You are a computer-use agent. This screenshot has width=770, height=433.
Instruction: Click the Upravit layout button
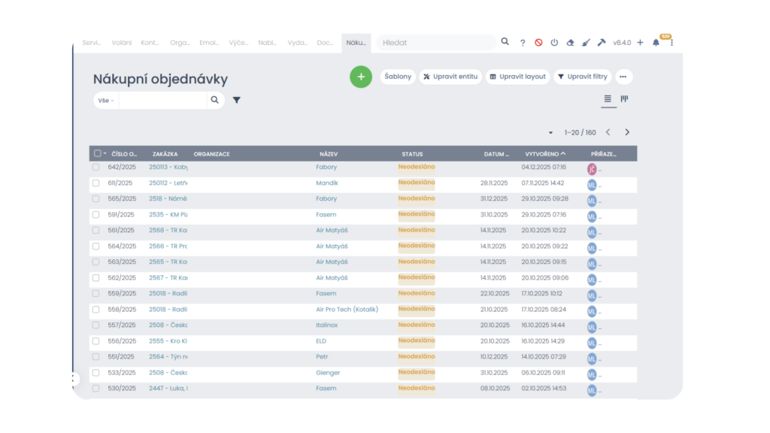(x=517, y=77)
